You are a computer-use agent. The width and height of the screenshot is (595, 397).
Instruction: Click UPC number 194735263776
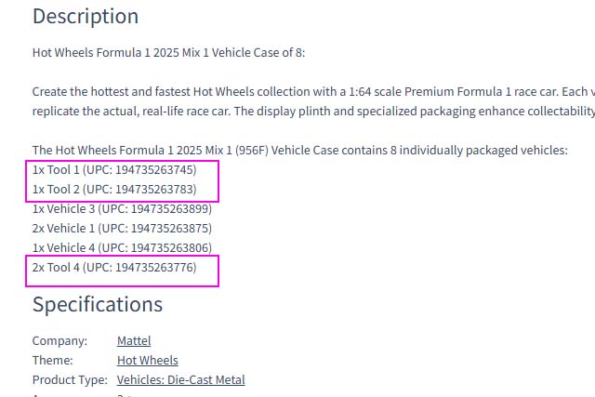click(154, 267)
